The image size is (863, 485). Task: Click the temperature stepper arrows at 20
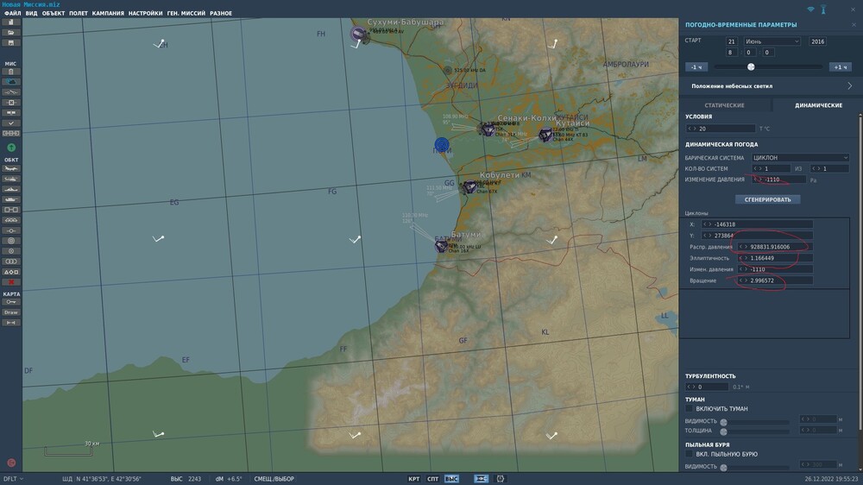[692, 129]
